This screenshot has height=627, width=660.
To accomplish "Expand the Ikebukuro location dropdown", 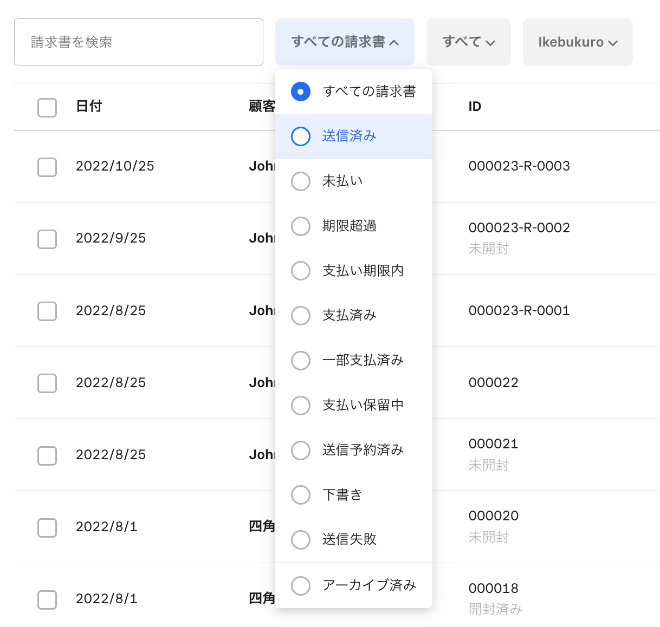I will [x=577, y=42].
